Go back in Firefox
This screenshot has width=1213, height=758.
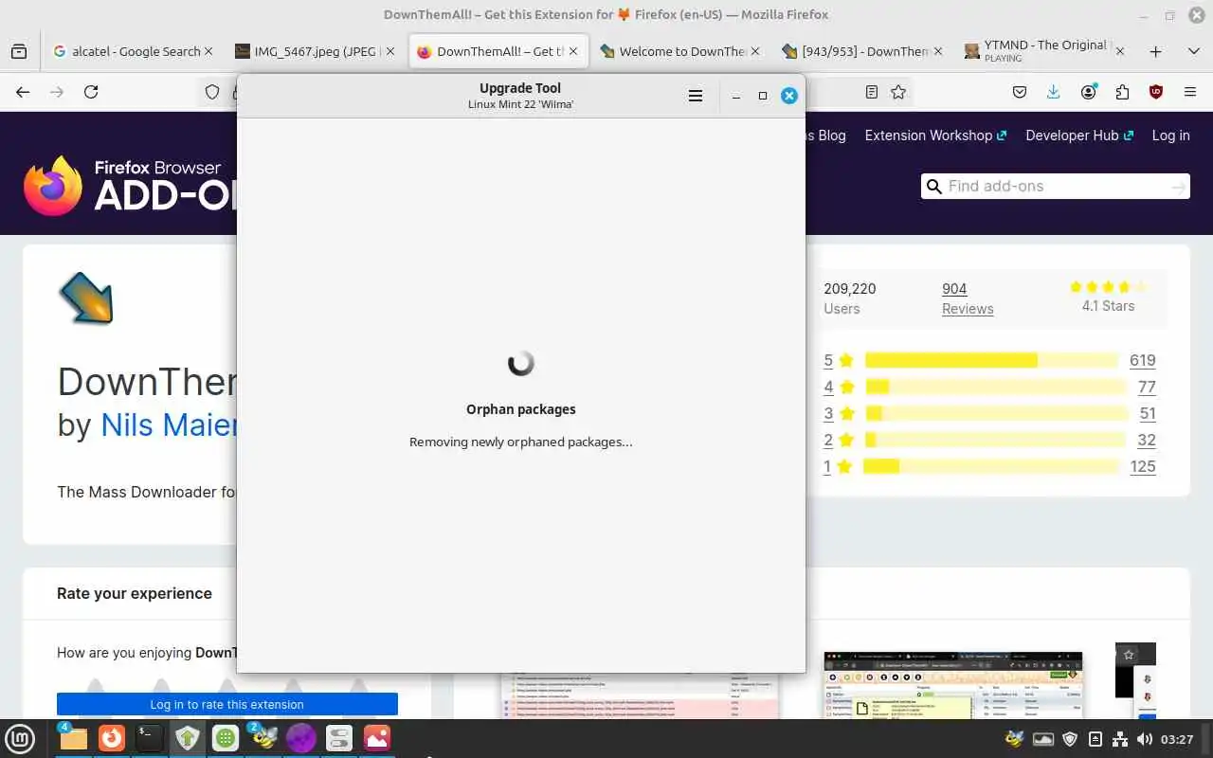(x=23, y=92)
